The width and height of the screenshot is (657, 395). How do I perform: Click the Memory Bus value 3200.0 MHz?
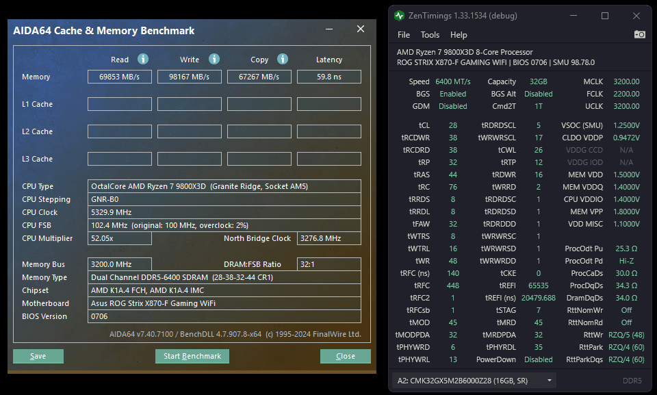point(119,264)
